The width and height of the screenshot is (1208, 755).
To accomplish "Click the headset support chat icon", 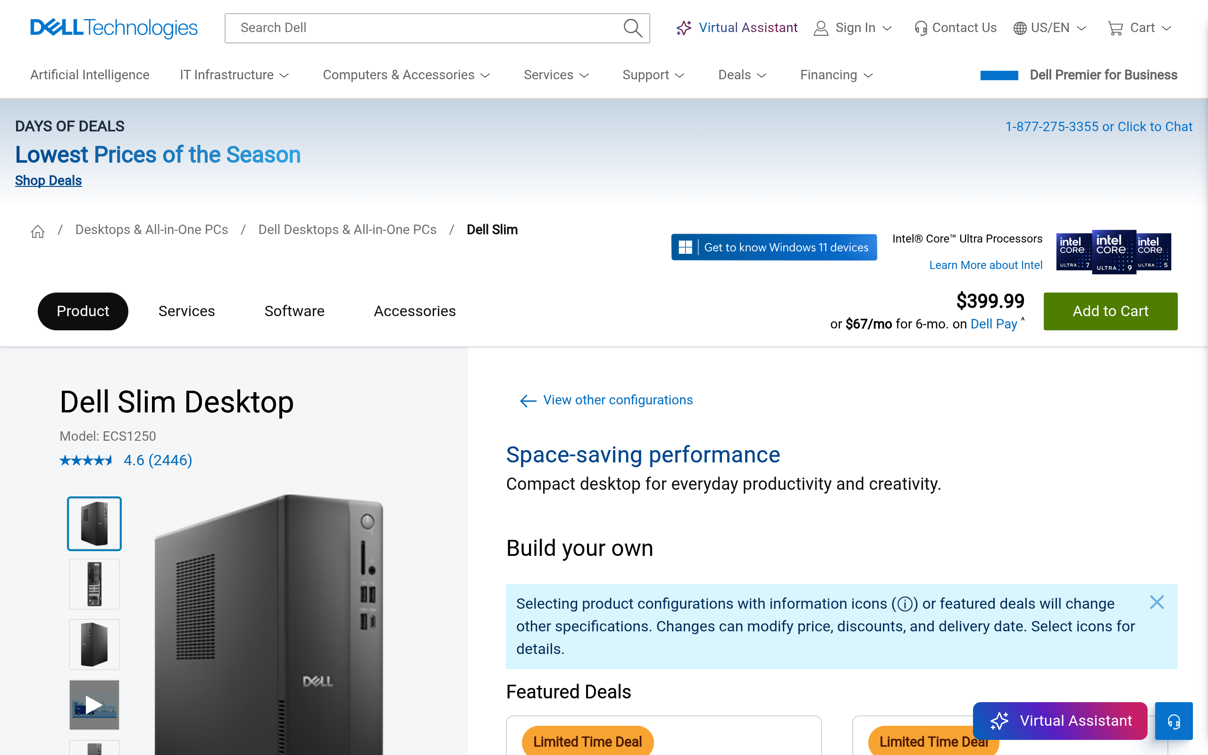I will 1174,721.
